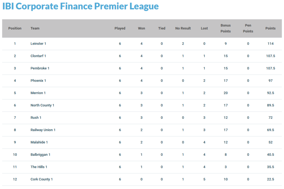
Task: Select the Pembroke 1 team name
Action: 40,68
